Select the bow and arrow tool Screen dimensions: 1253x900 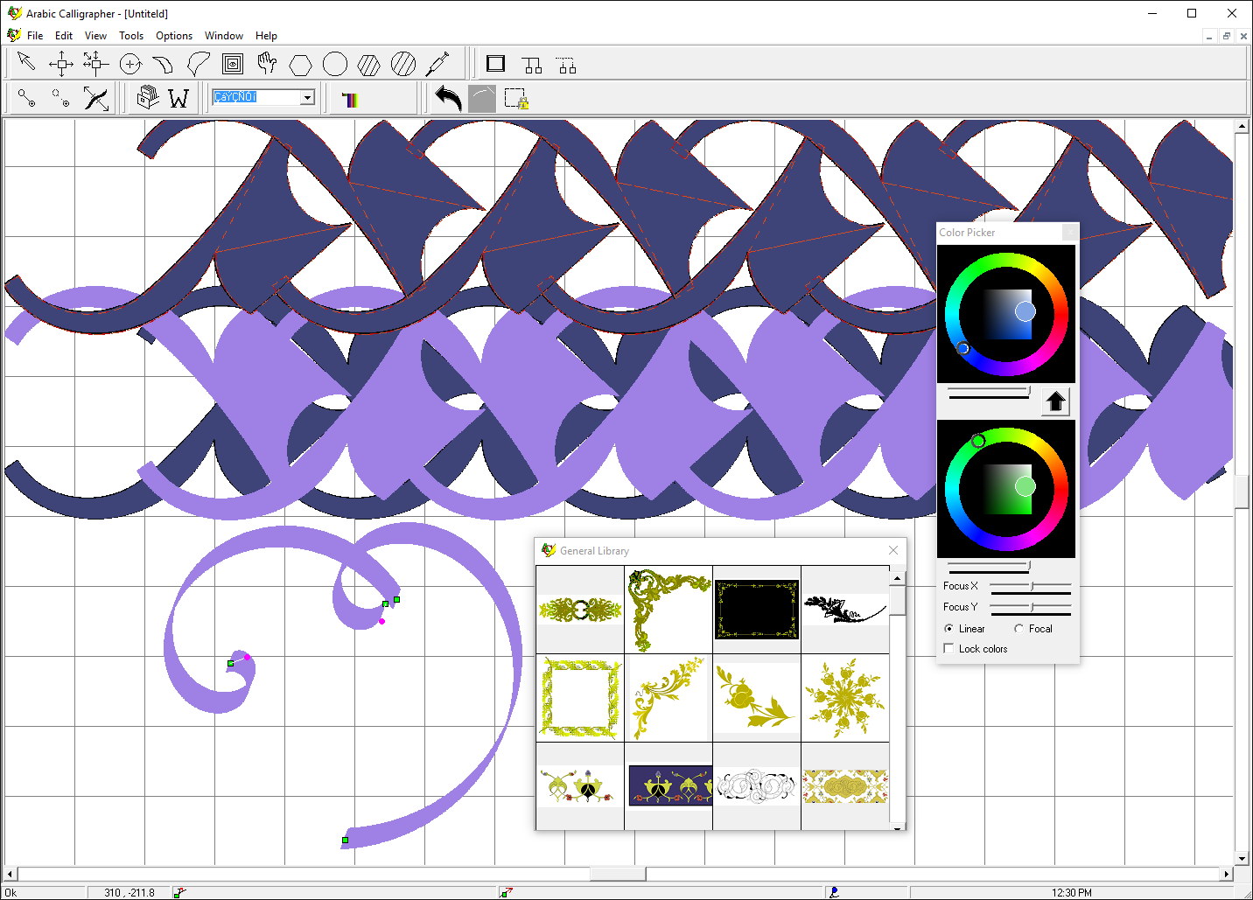click(95, 98)
